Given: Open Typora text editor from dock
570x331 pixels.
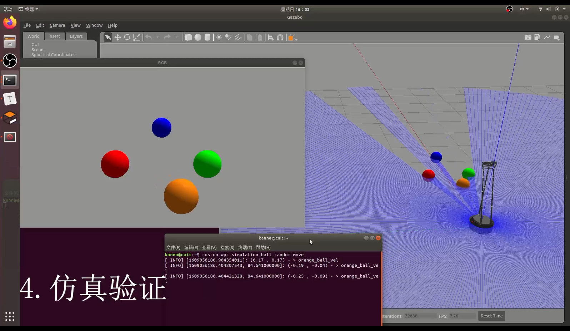Looking at the screenshot, I should tap(10, 99).
